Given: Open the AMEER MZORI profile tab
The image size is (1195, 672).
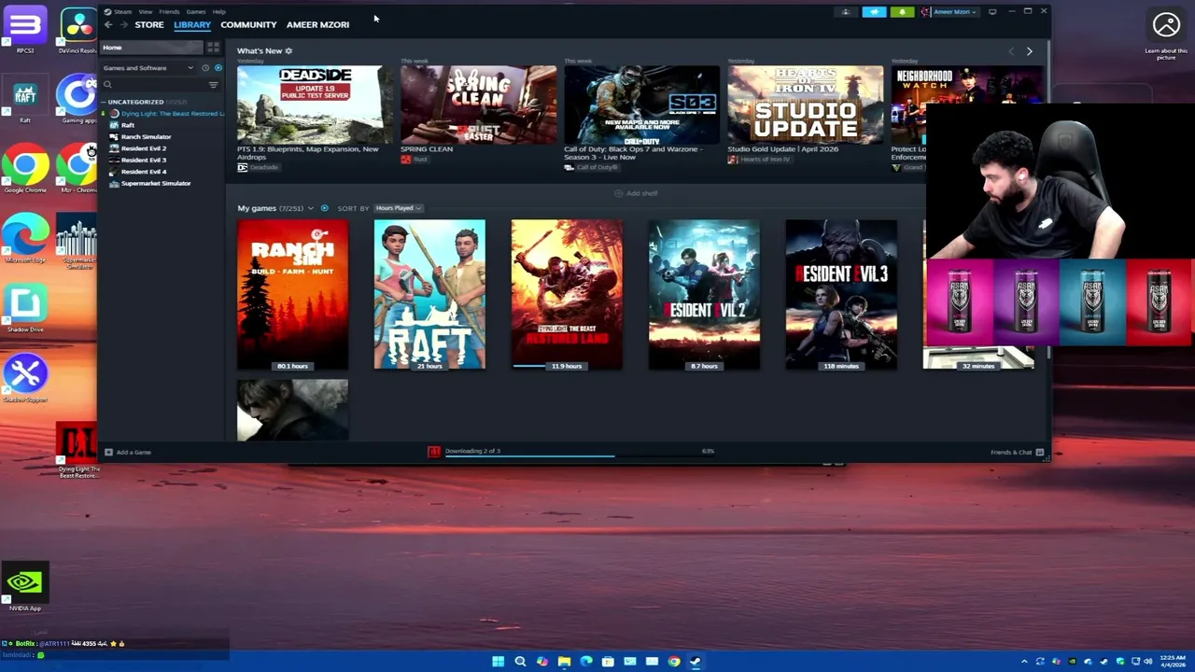Looking at the screenshot, I should click(317, 24).
